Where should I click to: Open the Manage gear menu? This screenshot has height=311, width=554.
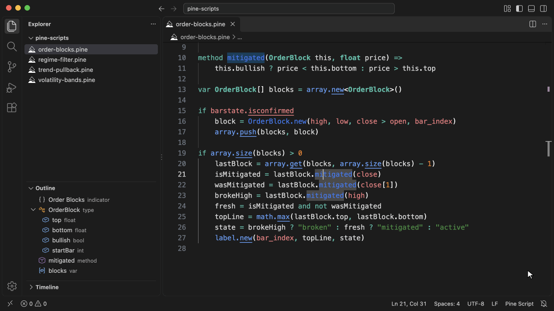coord(12,286)
